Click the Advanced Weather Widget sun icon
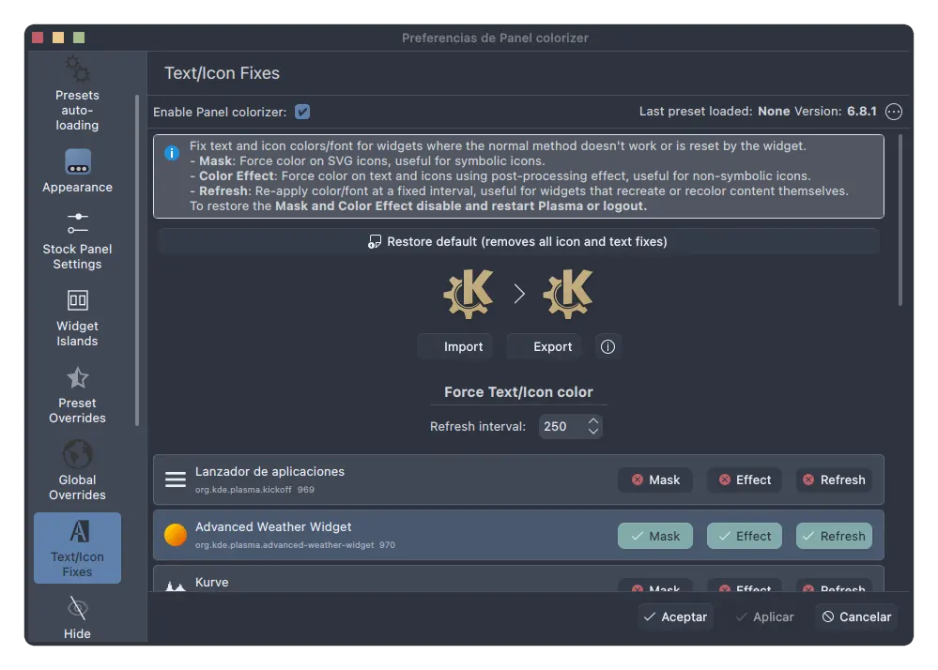 click(176, 535)
